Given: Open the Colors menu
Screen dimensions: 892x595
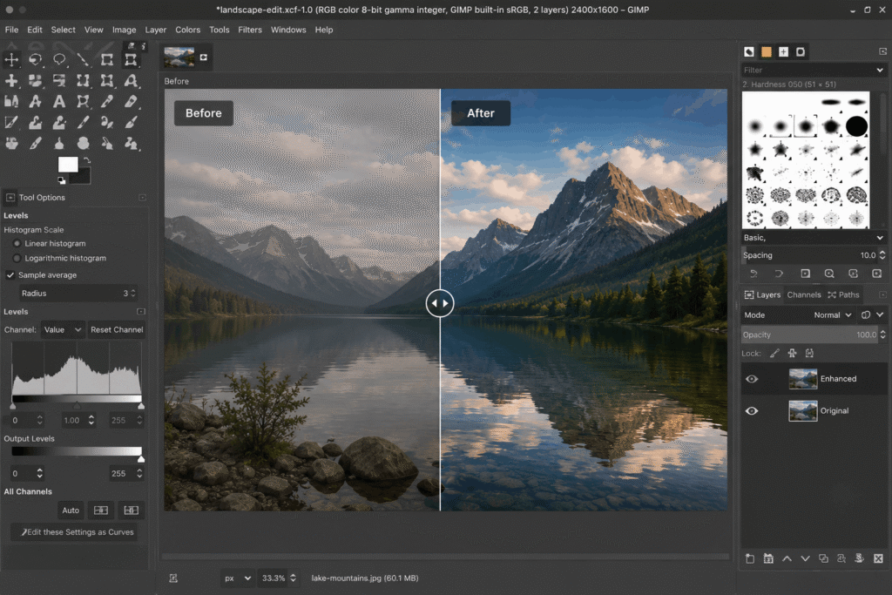Looking at the screenshot, I should pos(188,30).
